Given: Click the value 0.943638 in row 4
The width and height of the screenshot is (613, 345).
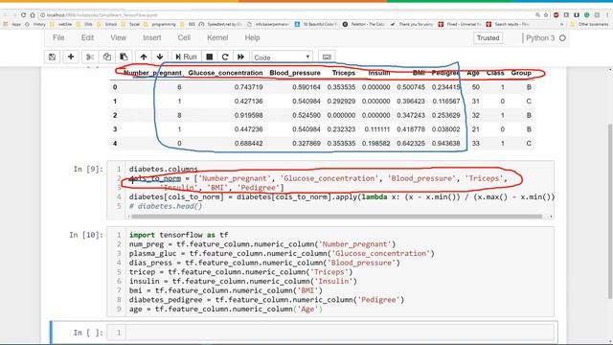Looking at the screenshot, I should 446,143.
